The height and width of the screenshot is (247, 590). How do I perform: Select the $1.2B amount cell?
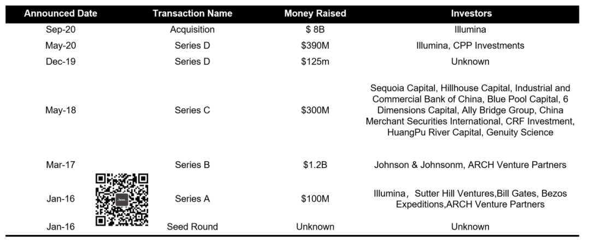point(315,165)
